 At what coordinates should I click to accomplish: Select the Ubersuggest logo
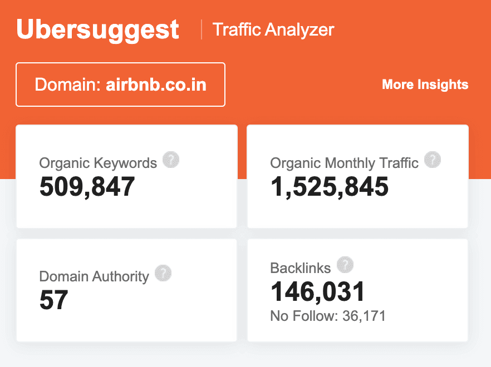98,30
